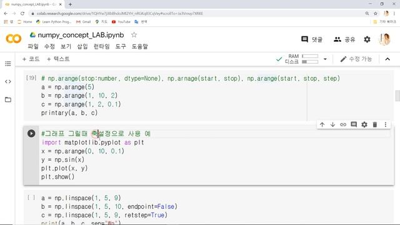The height and width of the screenshot is (225, 400).
Task: Open the 기타 북마크 folder
Action: (385, 22)
